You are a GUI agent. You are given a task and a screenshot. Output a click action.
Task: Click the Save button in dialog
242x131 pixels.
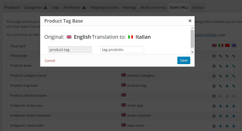(184, 61)
